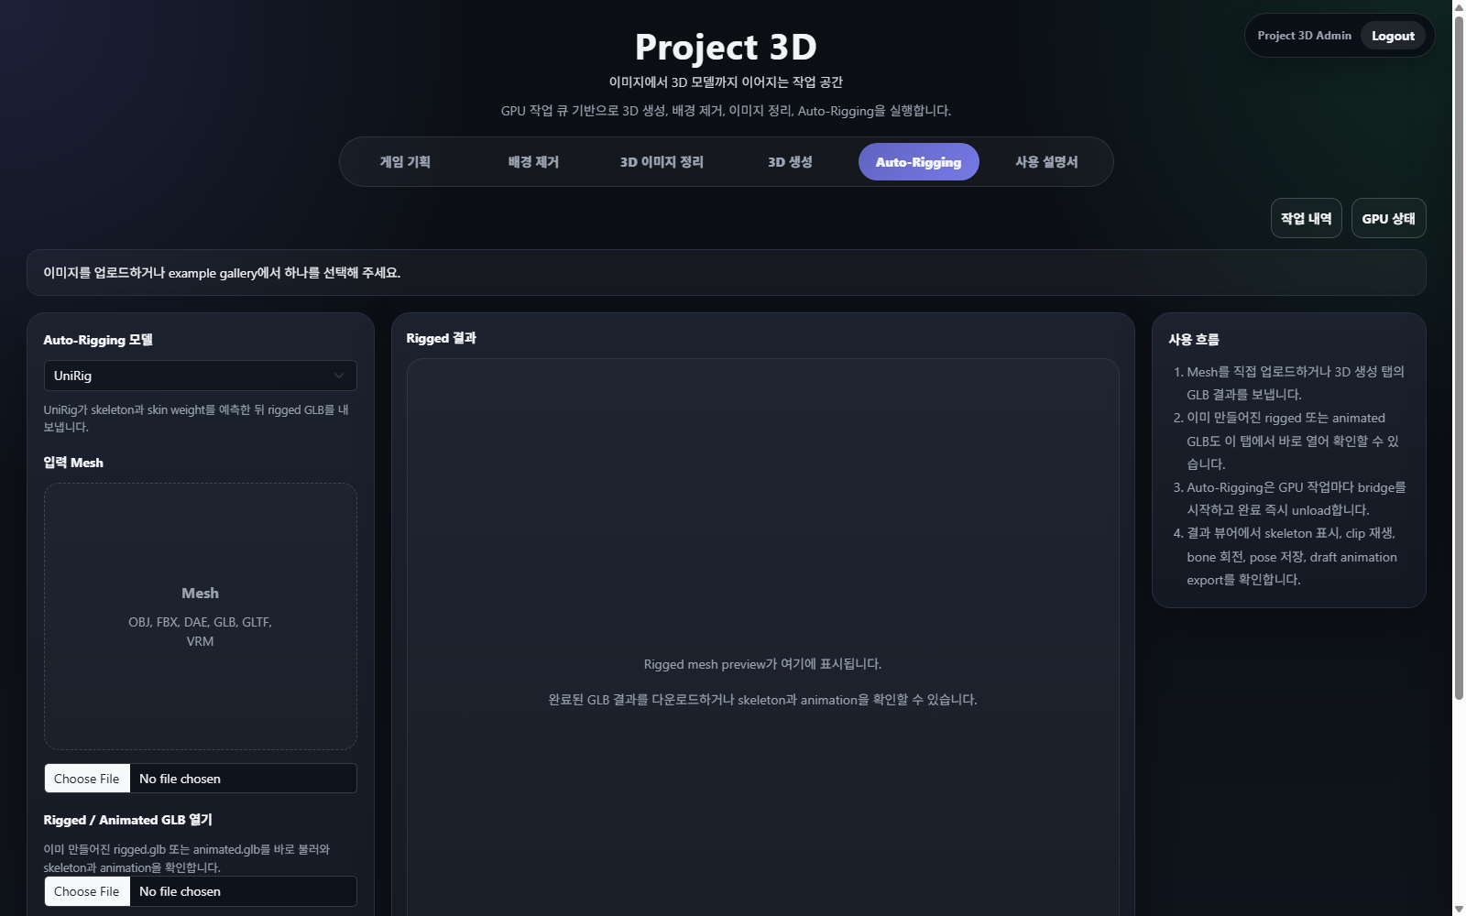
Task: Click the 'Auto-Rigging 모델' heading
Action: coord(98,340)
